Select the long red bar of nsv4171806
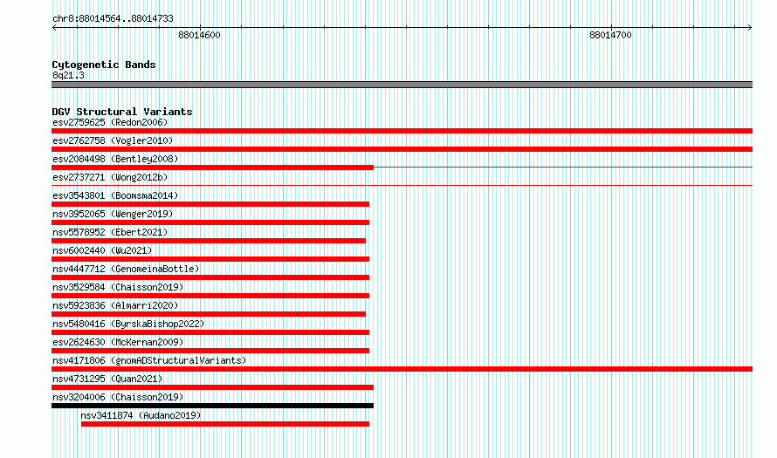The image size is (777, 458). pyautogui.click(x=402, y=369)
